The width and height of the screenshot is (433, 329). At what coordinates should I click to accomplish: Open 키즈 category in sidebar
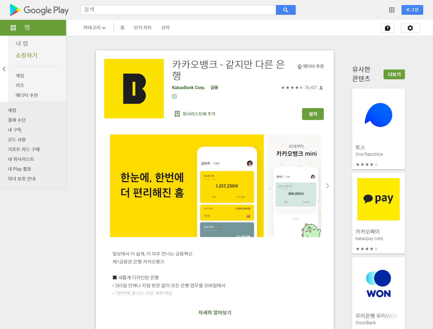[20, 85]
